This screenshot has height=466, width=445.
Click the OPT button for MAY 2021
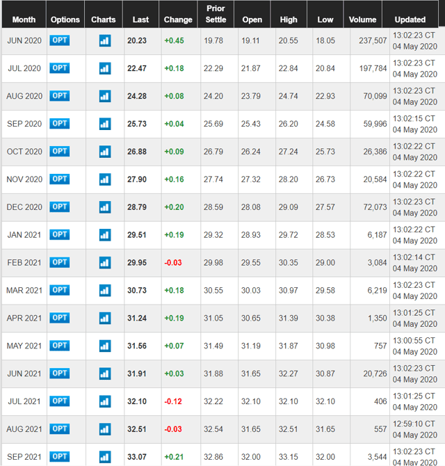pos(59,346)
